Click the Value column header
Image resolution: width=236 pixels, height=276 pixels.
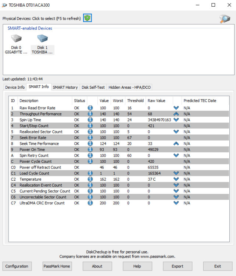[104, 100]
